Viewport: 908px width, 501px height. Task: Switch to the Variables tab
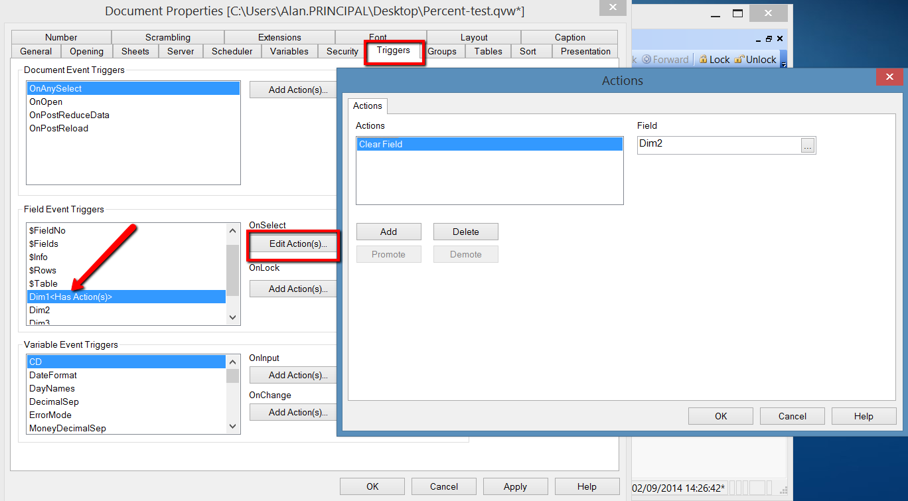click(289, 51)
